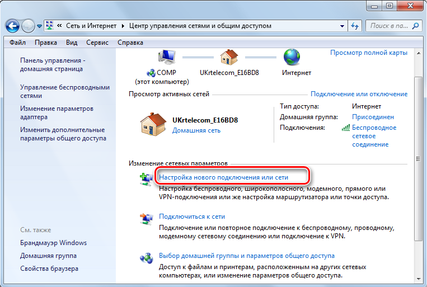This screenshot has width=427, height=287.
Task: Click the COMP computer icon in map
Action: [x=167, y=57]
